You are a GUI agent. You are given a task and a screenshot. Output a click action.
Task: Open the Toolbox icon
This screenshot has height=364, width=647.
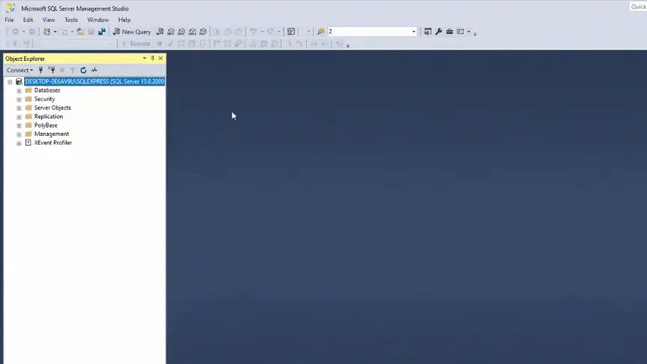450,32
